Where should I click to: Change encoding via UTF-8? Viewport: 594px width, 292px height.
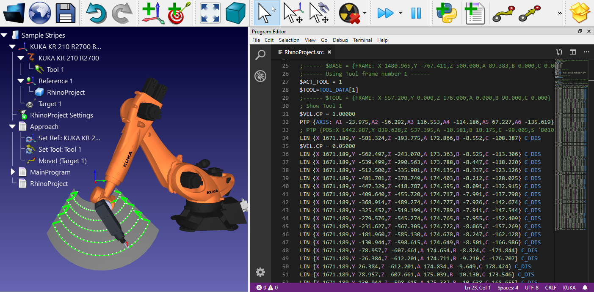(532, 287)
